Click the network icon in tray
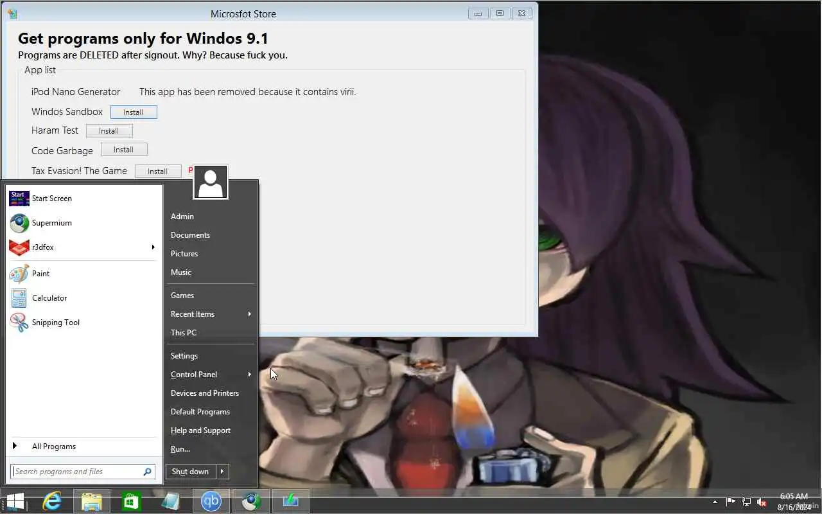 (746, 502)
